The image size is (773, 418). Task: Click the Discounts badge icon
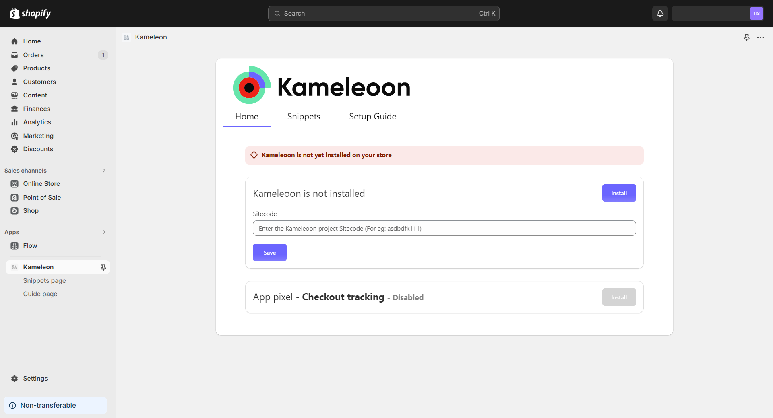pyautogui.click(x=14, y=149)
